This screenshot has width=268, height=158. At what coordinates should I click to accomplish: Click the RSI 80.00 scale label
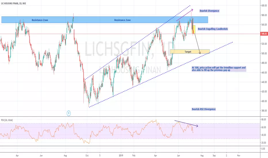pos(264,120)
